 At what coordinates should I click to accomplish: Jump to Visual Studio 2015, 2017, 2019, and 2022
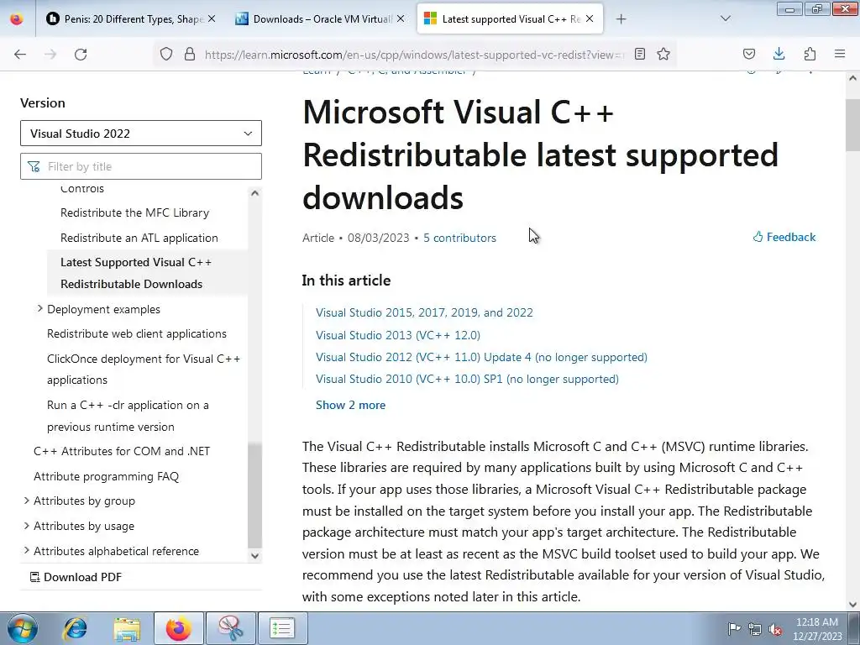point(424,312)
